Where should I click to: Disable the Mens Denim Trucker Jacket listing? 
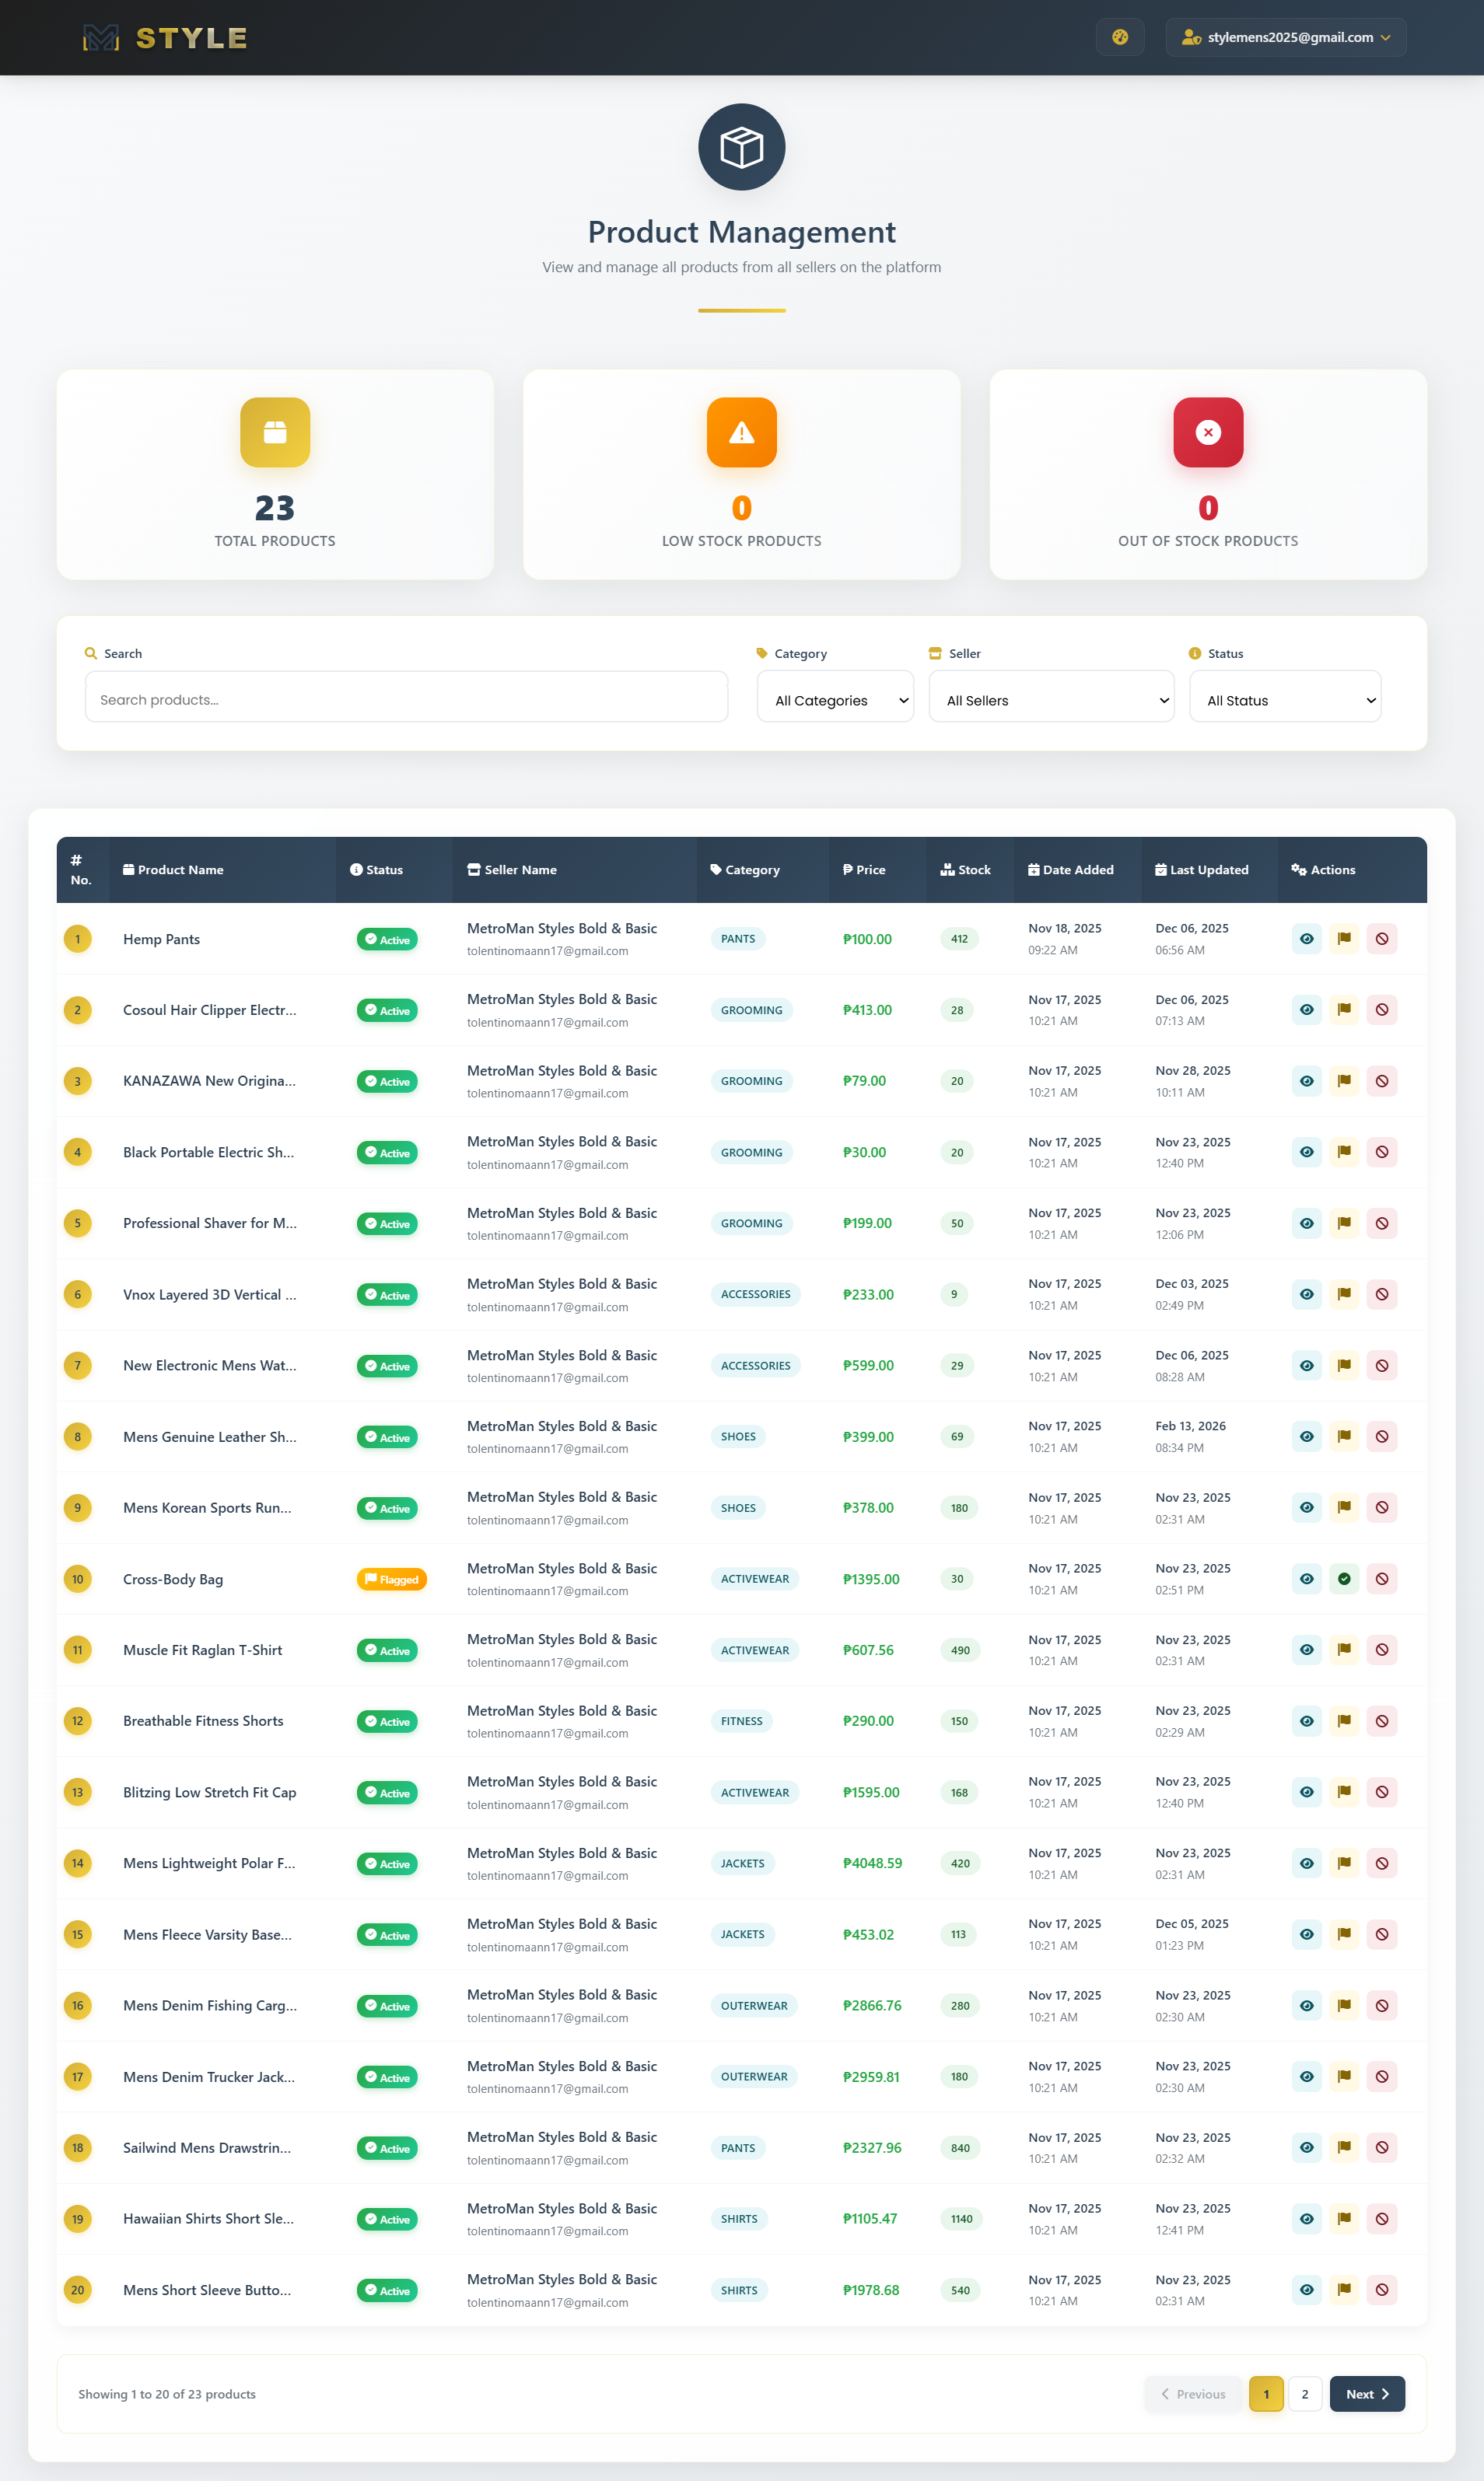click(x=1382, y=2077)
